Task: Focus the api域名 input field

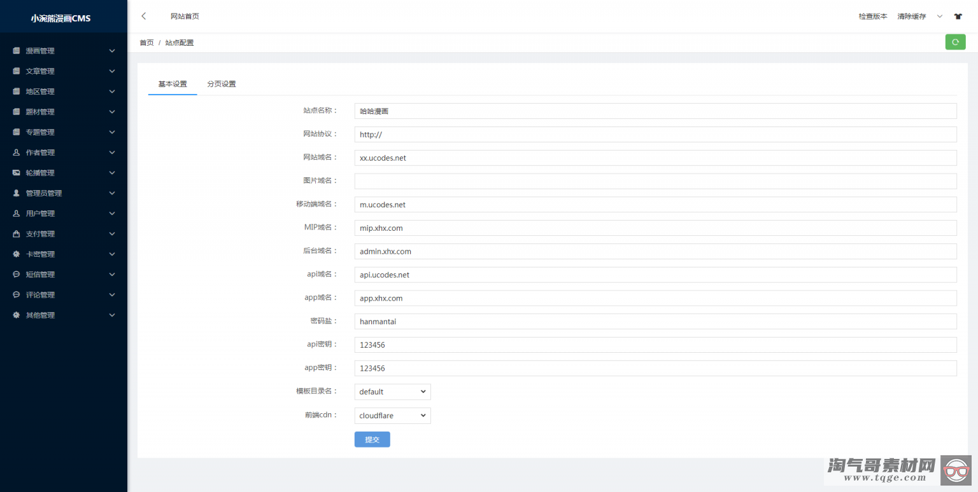Action: (x=656, y=275)
